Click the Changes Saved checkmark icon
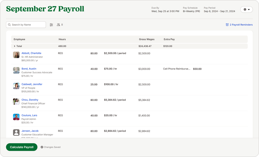The width and height of the screenshot is (259, 157). pos(42,147)
